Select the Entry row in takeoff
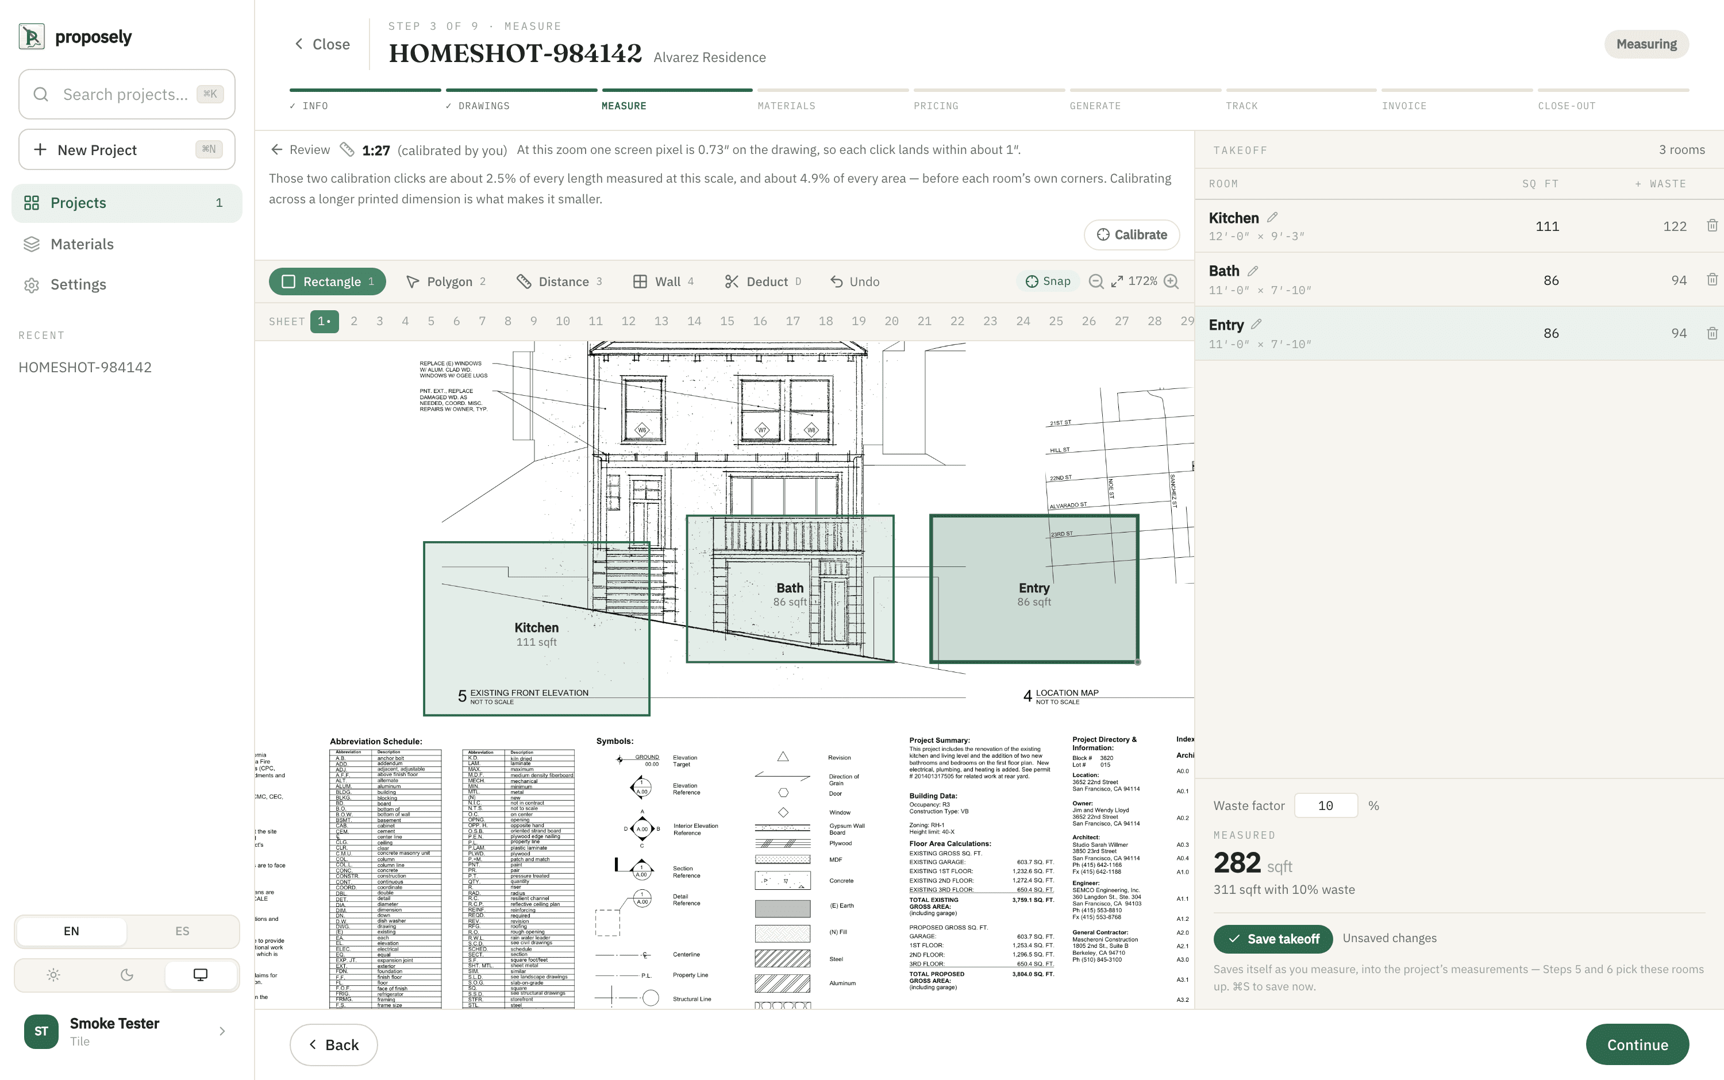 coord(1459,333)
